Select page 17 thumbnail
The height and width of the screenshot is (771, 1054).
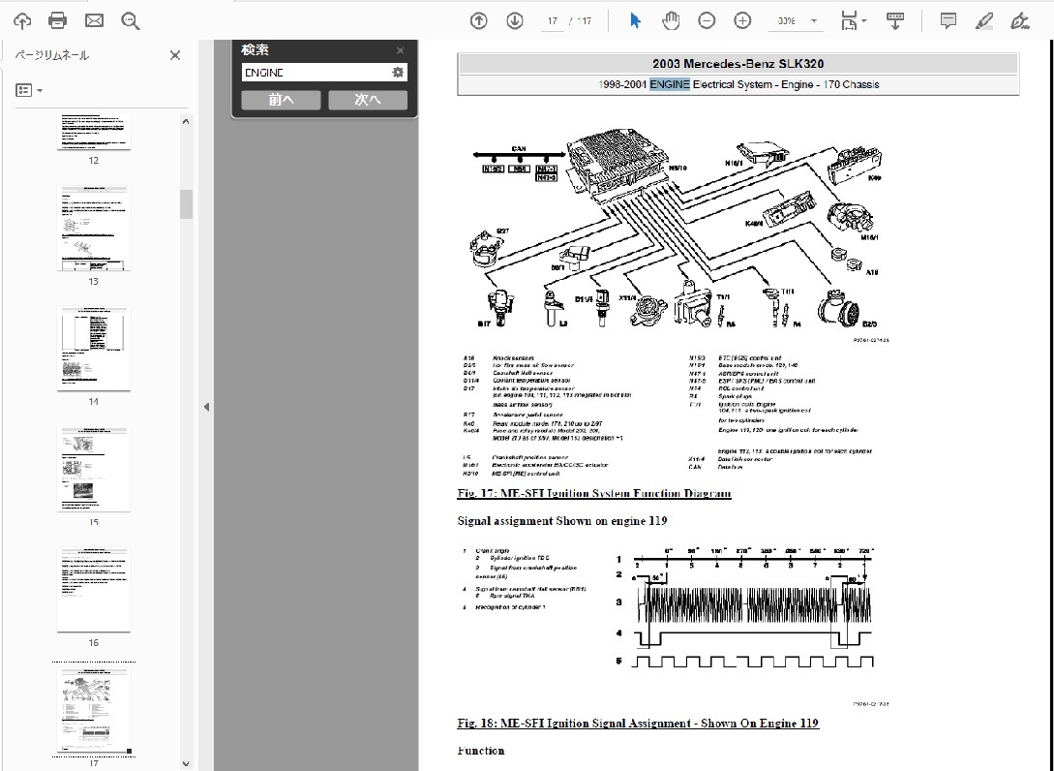point(94,710)
